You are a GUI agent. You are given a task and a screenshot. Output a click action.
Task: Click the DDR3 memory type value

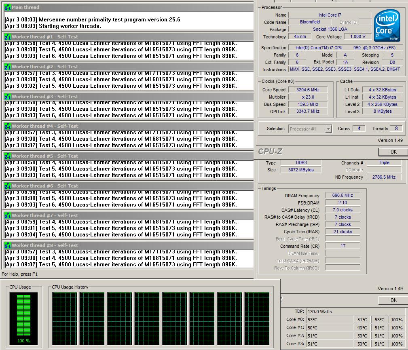tap(301, 163)
